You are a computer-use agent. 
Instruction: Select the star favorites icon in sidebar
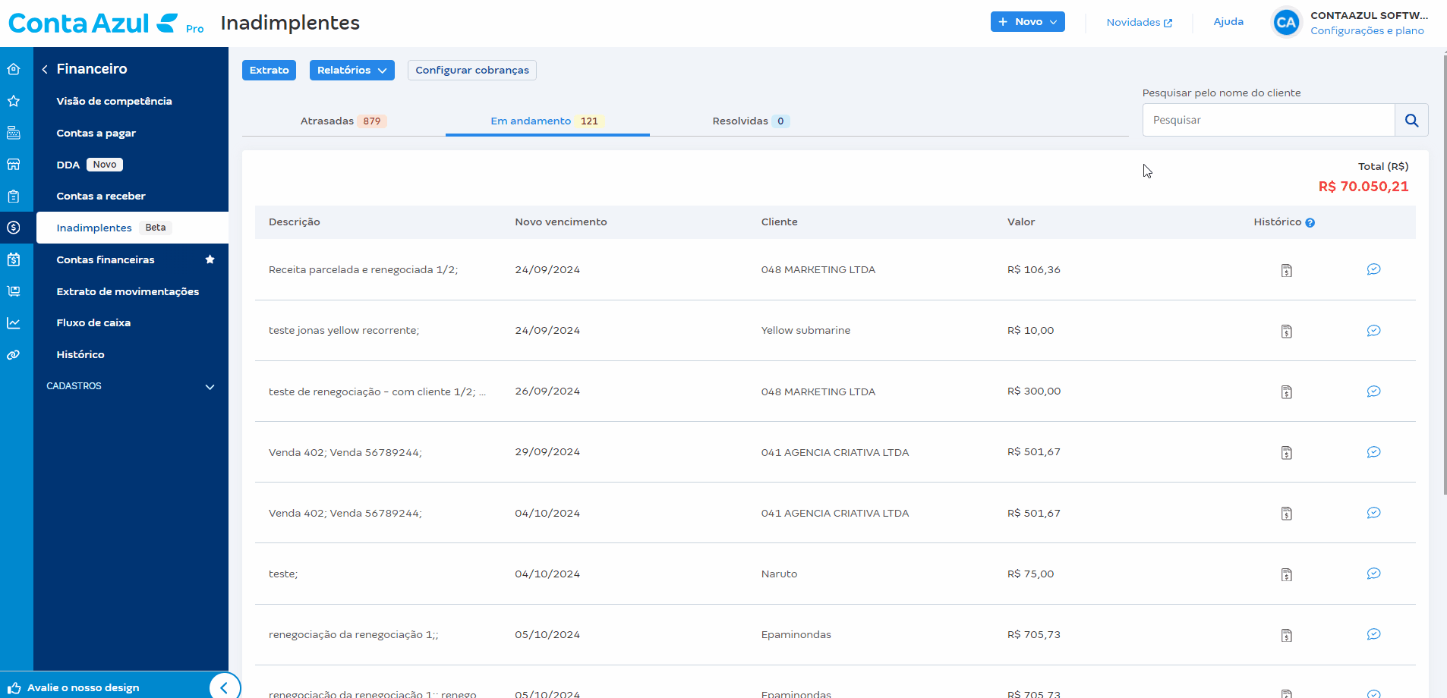pyautogui.click(x=14, y=100)
